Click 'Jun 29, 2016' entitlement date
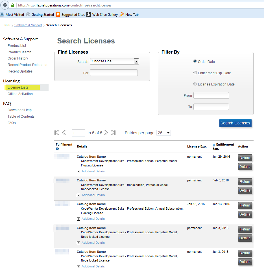The width and height of the screenshot is (264, 279). (221, 157)
